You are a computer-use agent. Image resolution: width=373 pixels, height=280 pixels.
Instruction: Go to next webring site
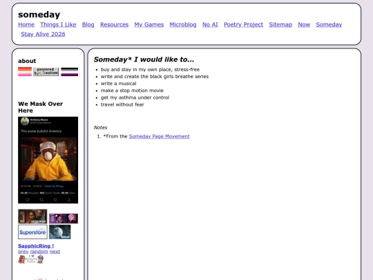click(x=55, y=252)
